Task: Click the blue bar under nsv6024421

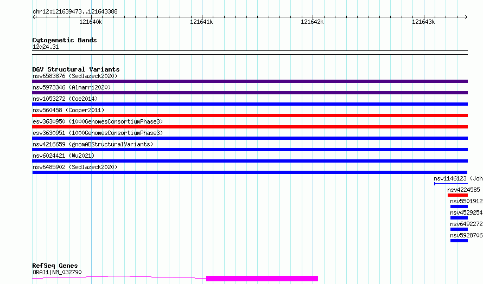Action: (x=250, y=161)
